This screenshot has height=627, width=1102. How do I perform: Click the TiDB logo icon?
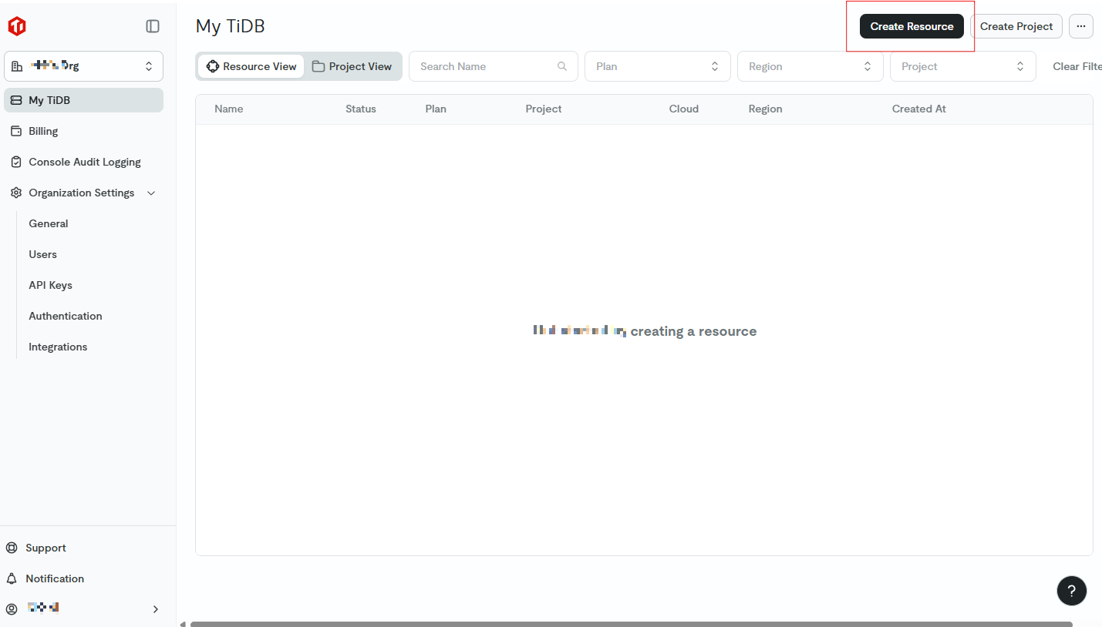coord(17,26)
